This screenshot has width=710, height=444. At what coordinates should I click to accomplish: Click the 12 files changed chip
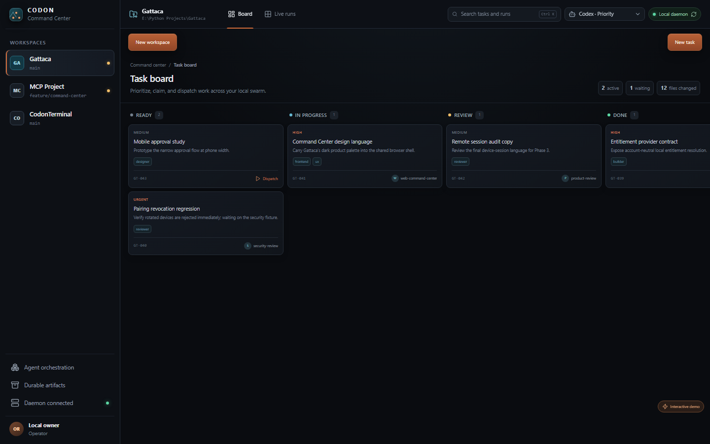[x=678, y=88]
